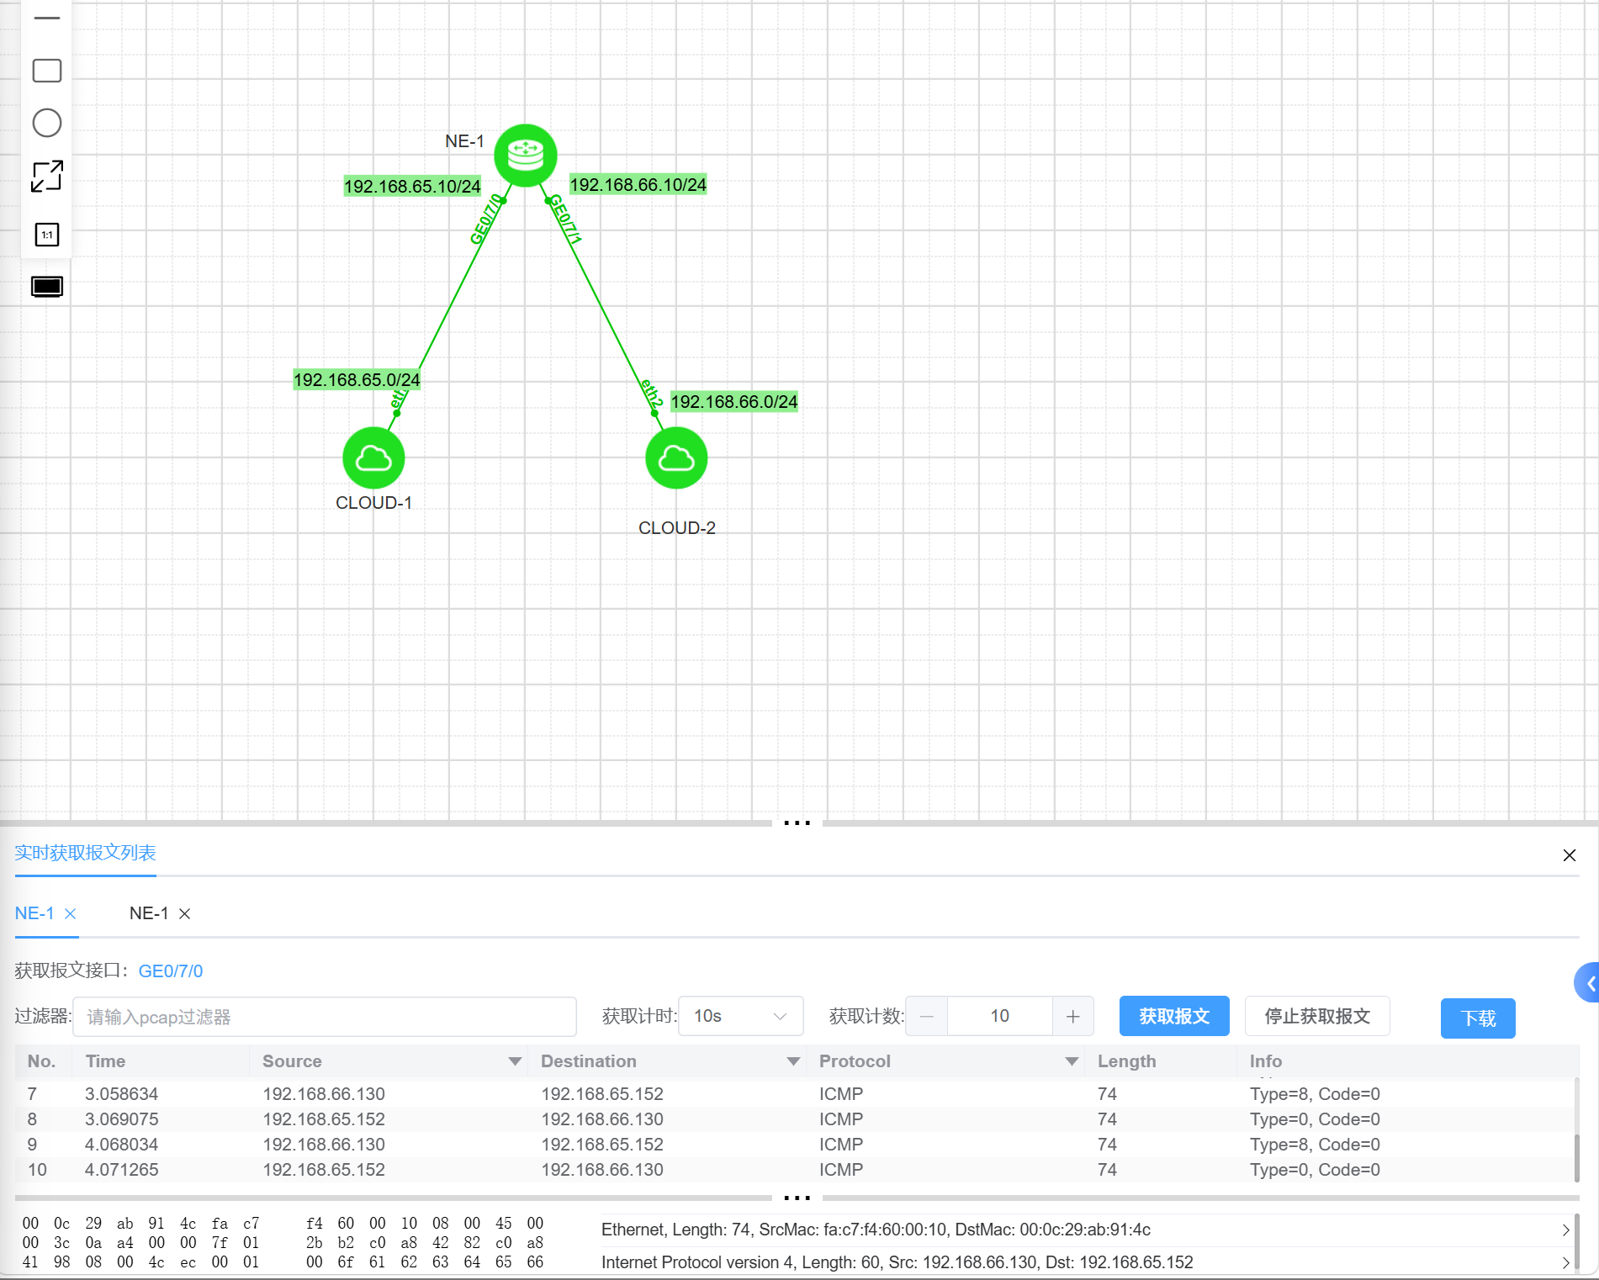Click the 获取报文 button

coord(1174,1016)
